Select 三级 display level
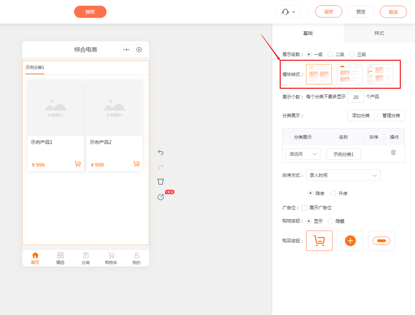 [x=352, y=54]
